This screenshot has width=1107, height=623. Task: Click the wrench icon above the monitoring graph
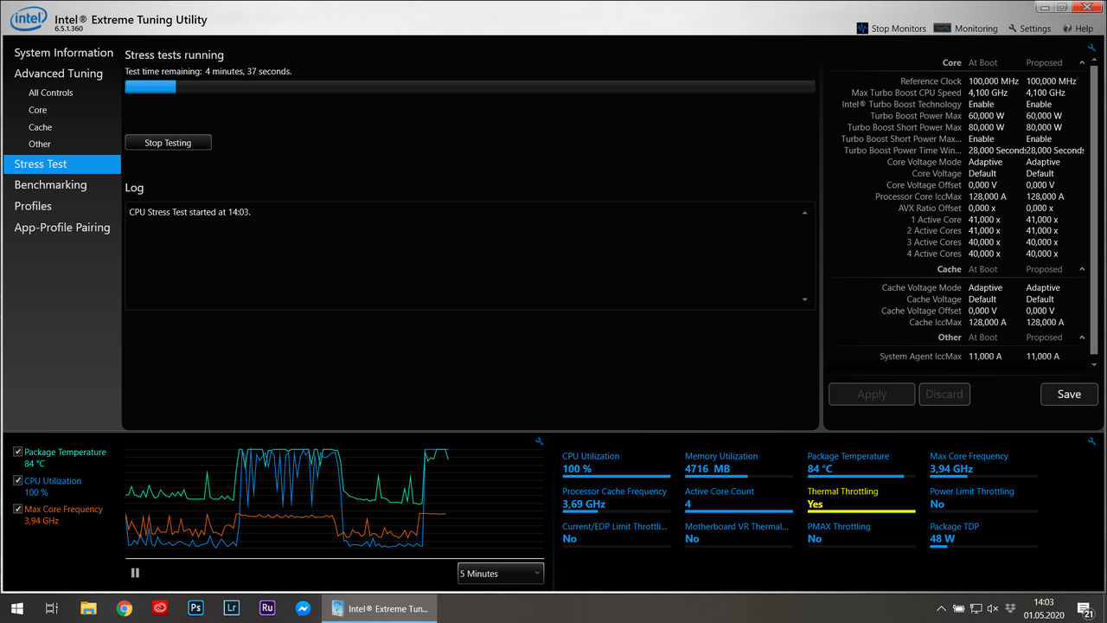click(540, 441)
